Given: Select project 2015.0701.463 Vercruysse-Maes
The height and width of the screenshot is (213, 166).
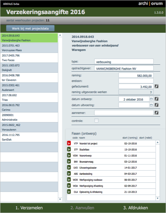Looking at the screenshot, I should (29, 48).
